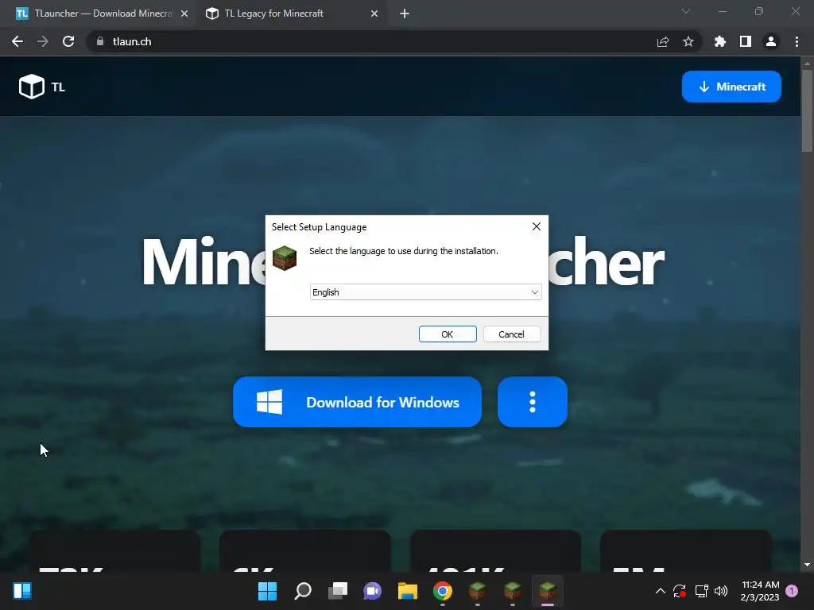View site information lock icon
This screenshot has height=610, width=814.
(100, 41)
